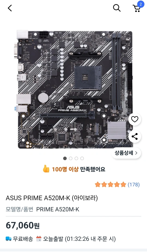Jump to the third image carousel dot
Image resolution: width=147 pixels, height=252 pixels.
(x=76, y=158)
